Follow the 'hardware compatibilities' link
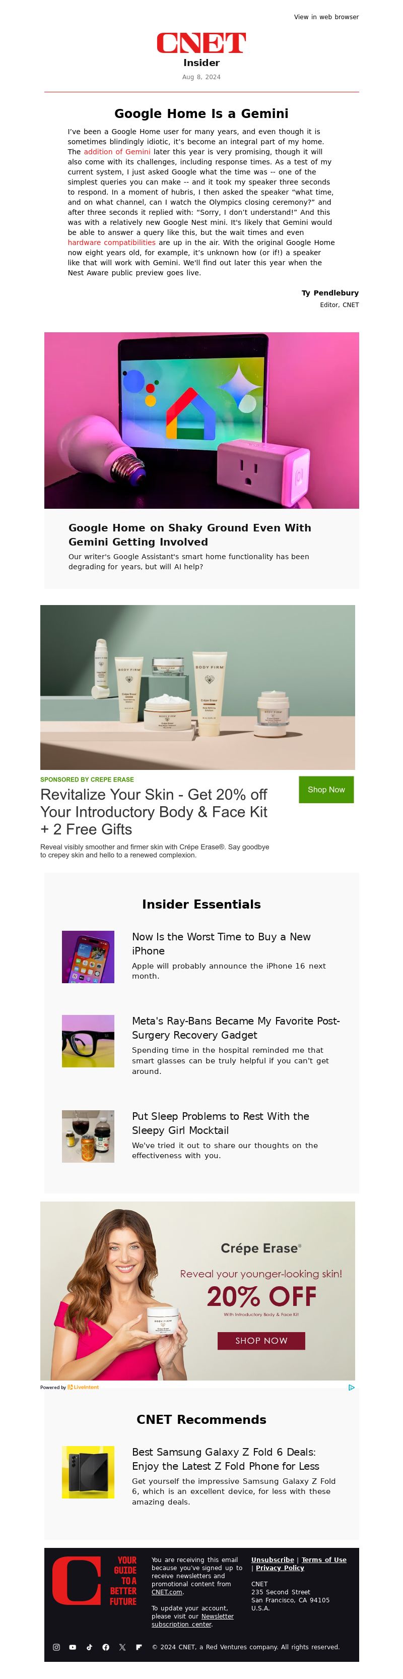403x1679 pixels. pos(111,243)
